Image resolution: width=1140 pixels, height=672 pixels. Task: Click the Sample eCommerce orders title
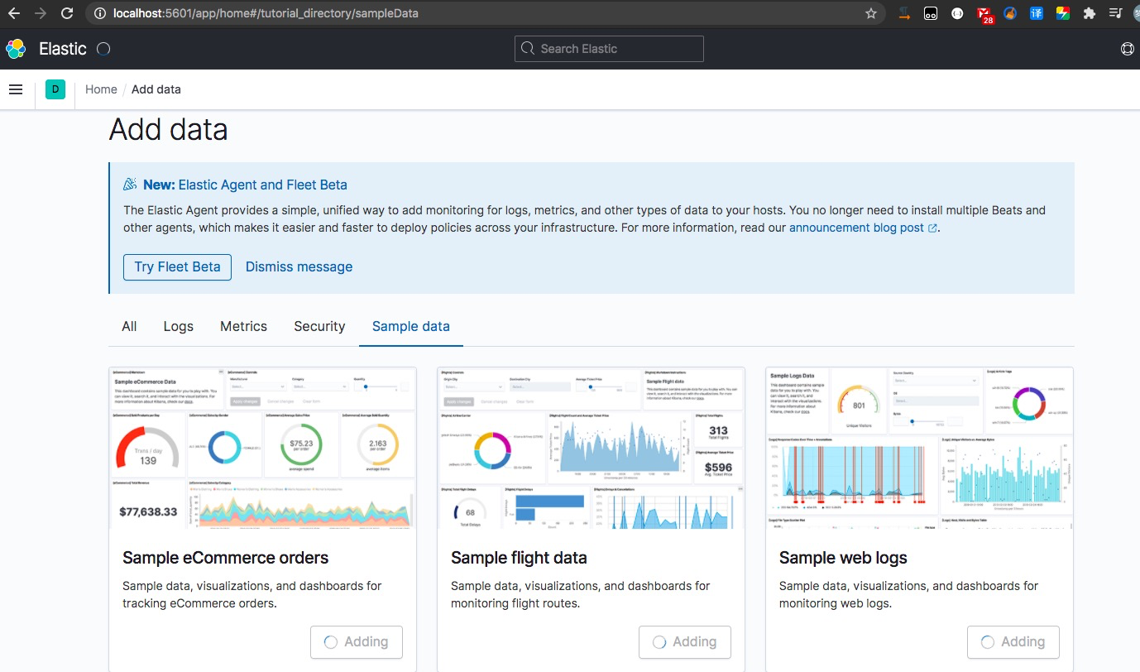[226, 558]
